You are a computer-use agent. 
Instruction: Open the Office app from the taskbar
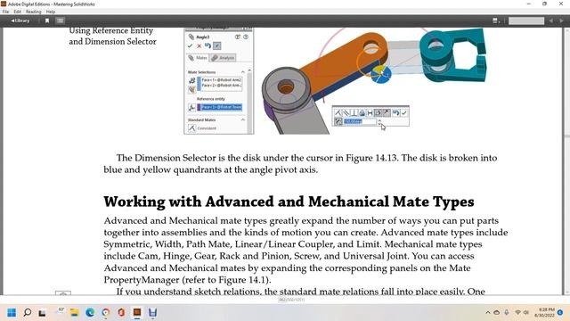pyautogui.click(x=121, y=312)
